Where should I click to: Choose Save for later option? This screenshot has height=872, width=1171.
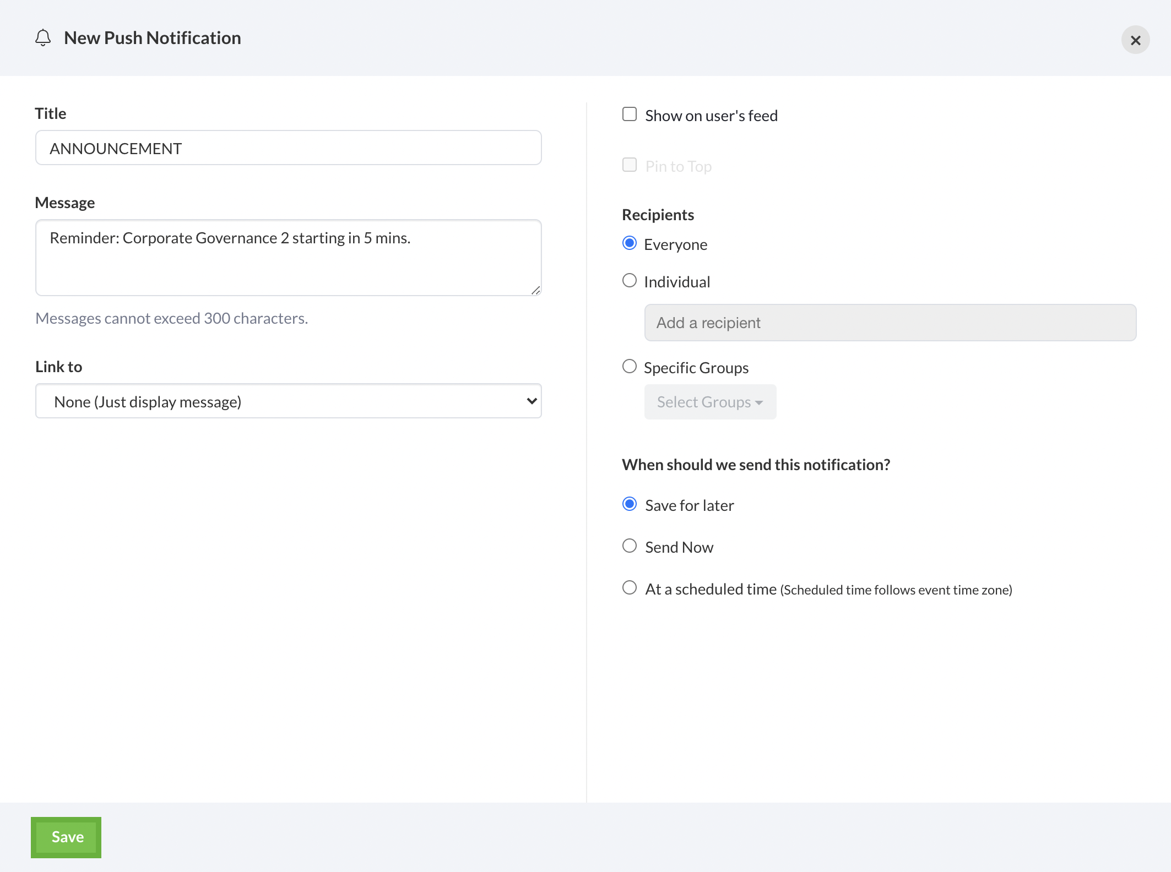[630, 504]
